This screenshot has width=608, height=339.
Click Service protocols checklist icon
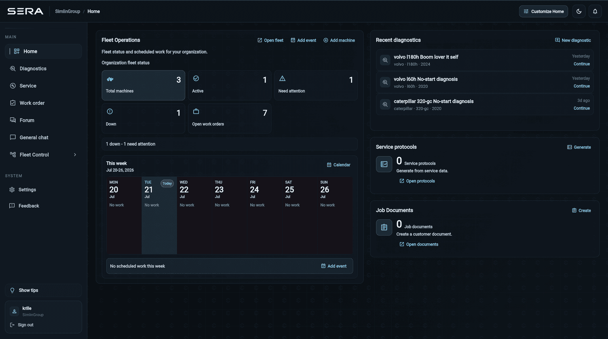pyautogui.click(x=384, y=164)
